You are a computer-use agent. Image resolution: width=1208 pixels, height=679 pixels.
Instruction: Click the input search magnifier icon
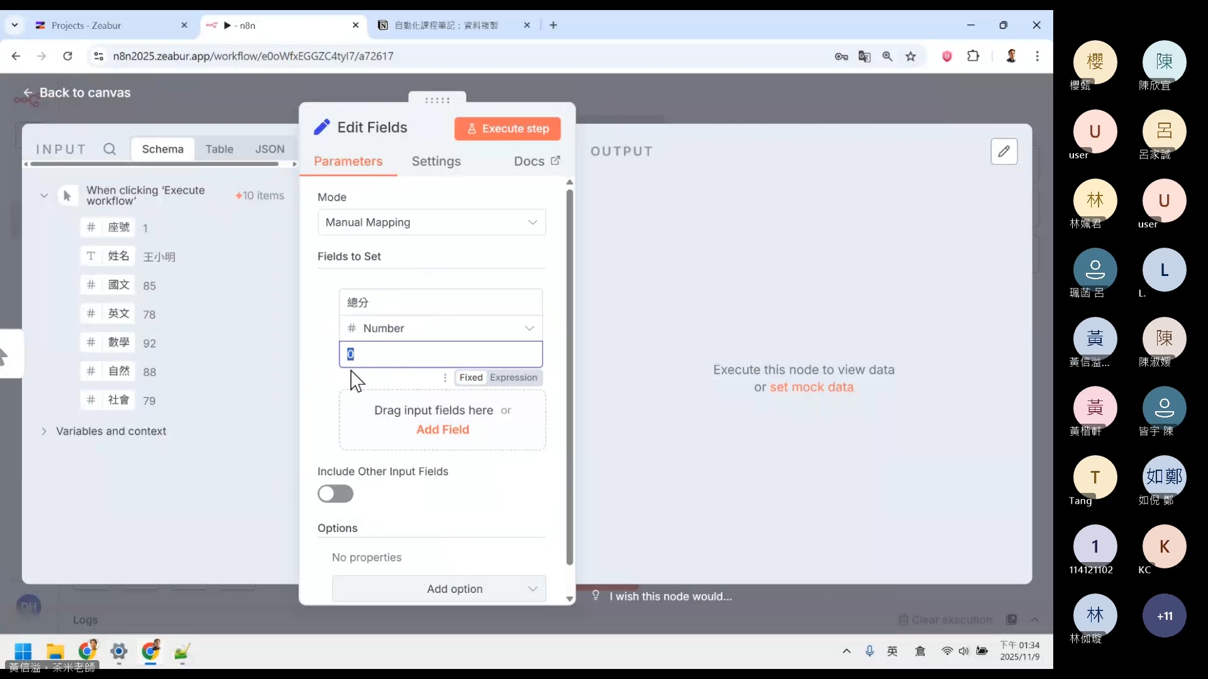coord(109,150)
